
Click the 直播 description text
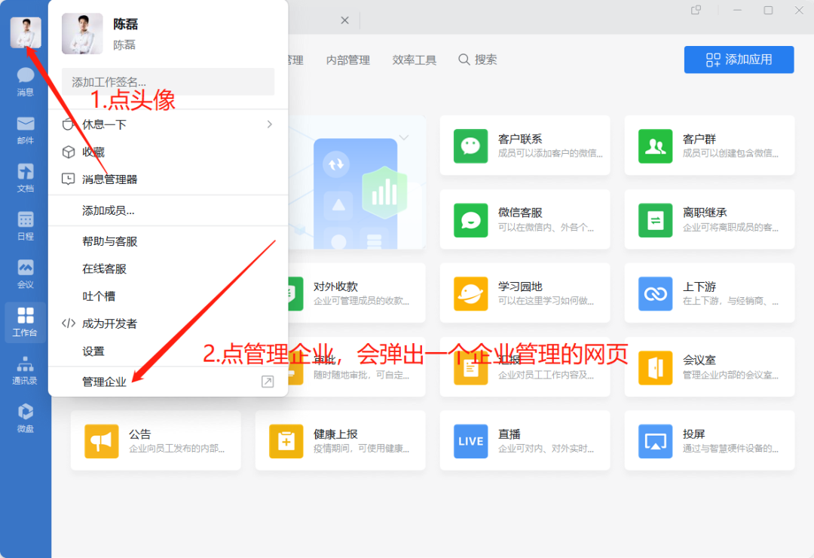pos(546,449)
